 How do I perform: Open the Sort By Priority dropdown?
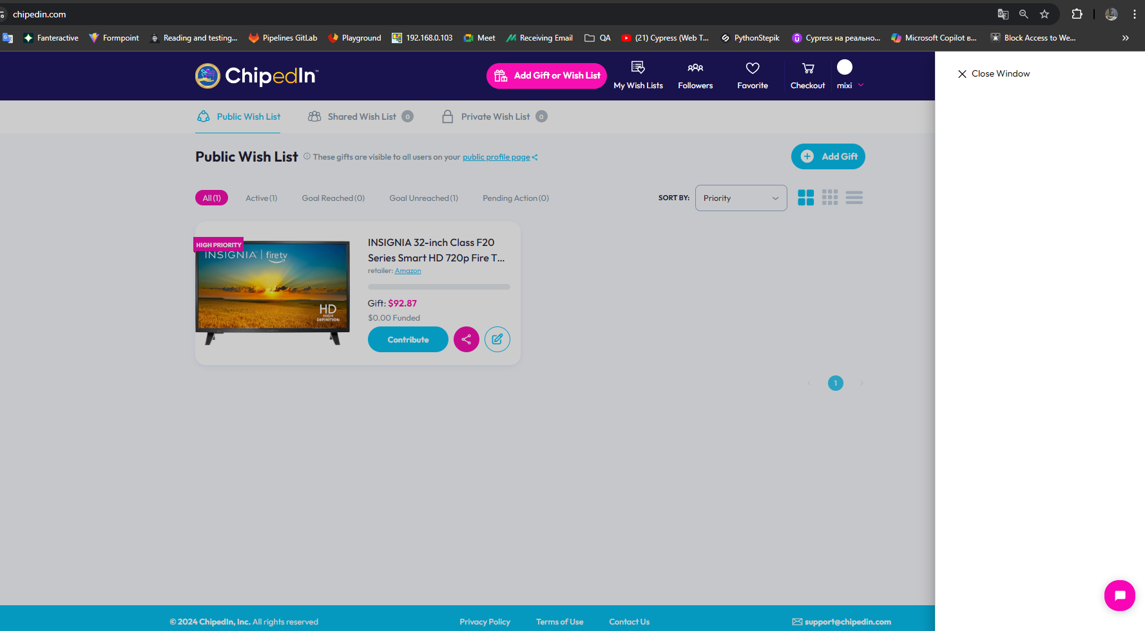[x=741, y=198]
